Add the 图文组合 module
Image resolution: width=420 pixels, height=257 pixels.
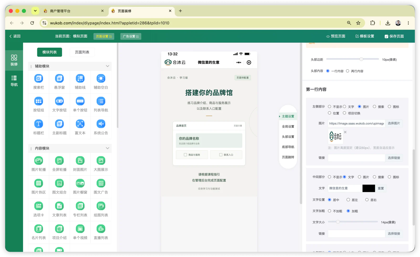[x=59, y=187]
